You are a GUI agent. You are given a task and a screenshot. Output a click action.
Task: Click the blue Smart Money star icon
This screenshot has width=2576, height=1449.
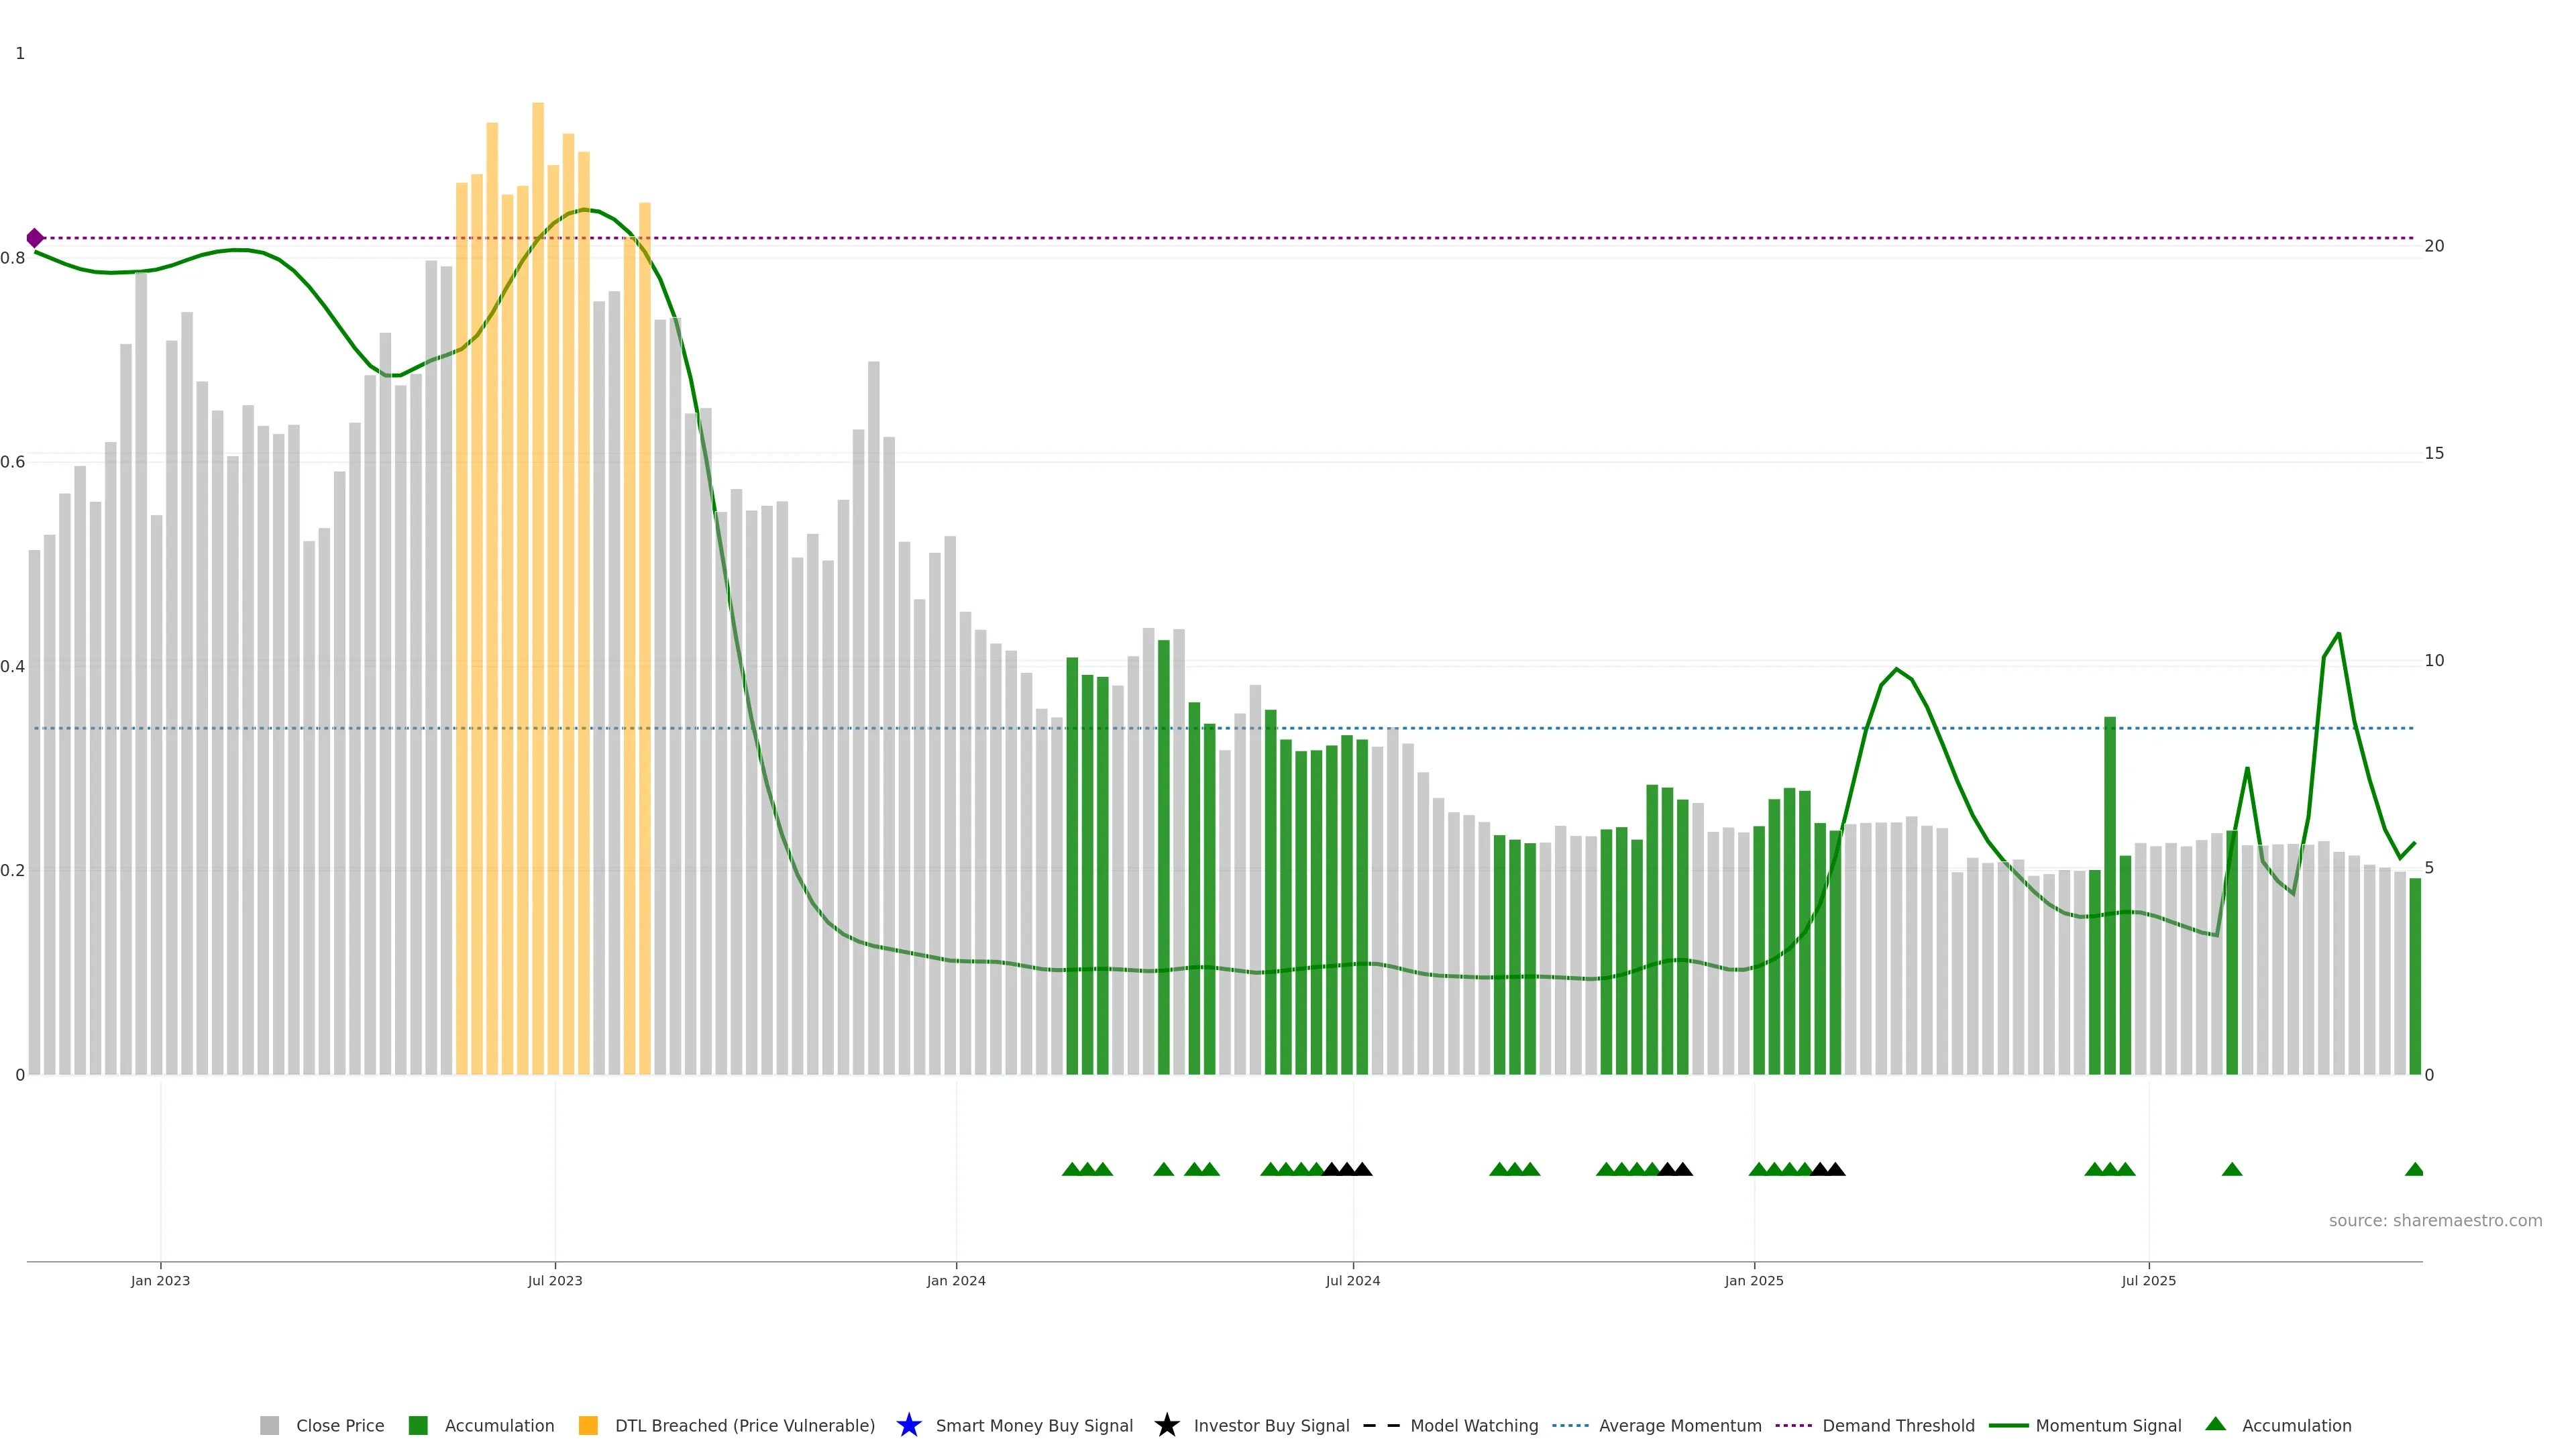coord(908,1425)
